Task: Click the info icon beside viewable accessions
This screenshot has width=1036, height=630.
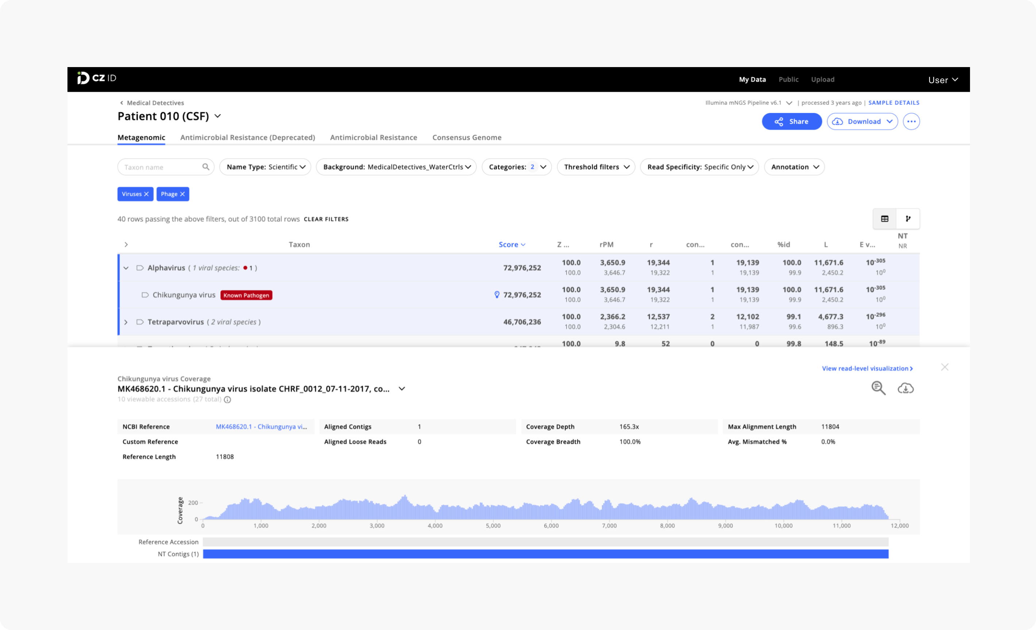Action: pos(228,400)
